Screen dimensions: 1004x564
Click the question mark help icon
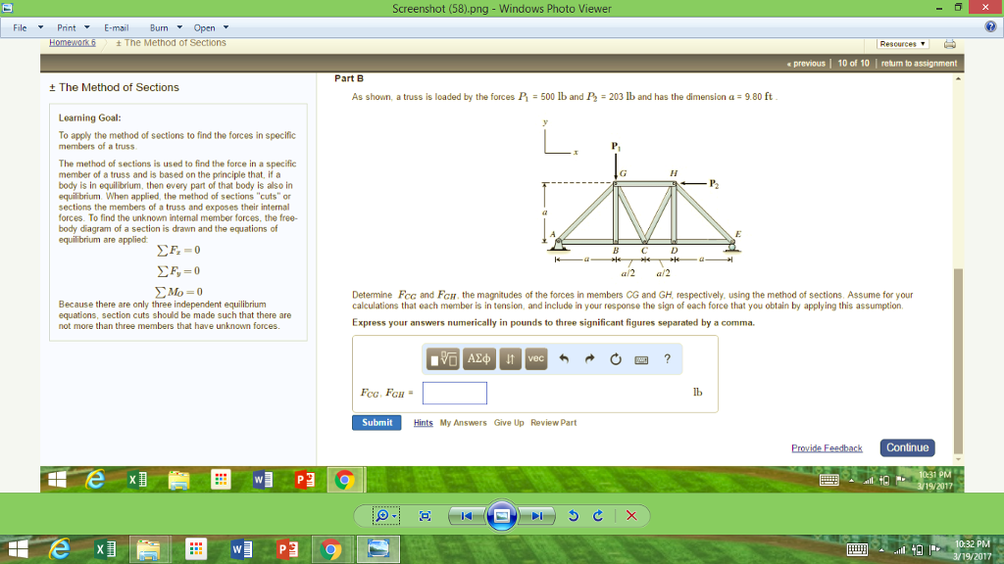coord(667,358)
